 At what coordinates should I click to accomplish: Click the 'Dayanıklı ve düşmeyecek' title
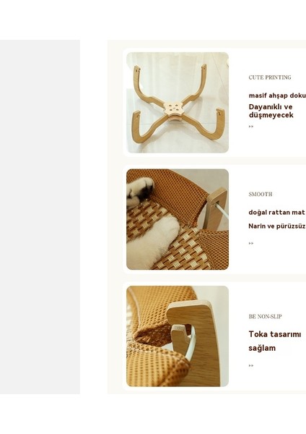(271, 111)
